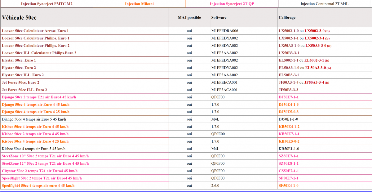Click Spedfight4 50cc 4 temps air euro 4
Image resolution: width=372 pixels, height=192 pixels.
coord(38,185)
